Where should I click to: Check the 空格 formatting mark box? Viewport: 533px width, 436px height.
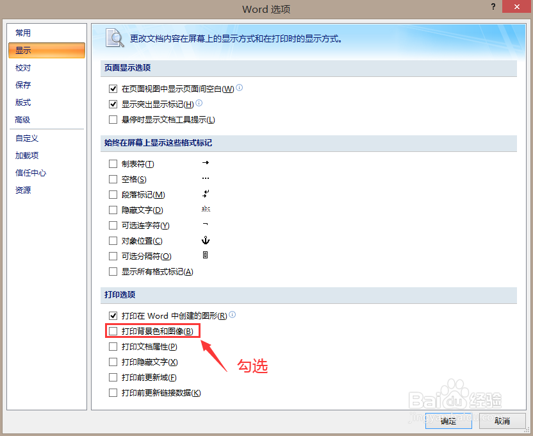point(113,180)
